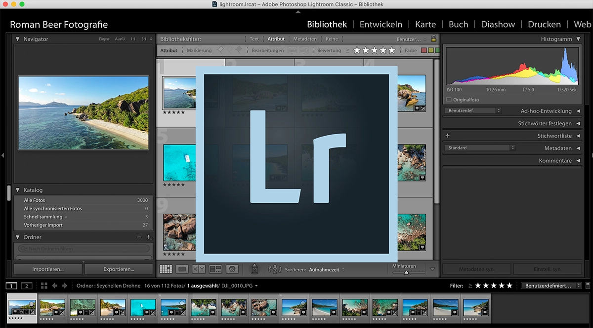Screen dimensions: 593x328
Task: Filter by yellow color label
Action: pyautogui.click(x=430, y=50)
